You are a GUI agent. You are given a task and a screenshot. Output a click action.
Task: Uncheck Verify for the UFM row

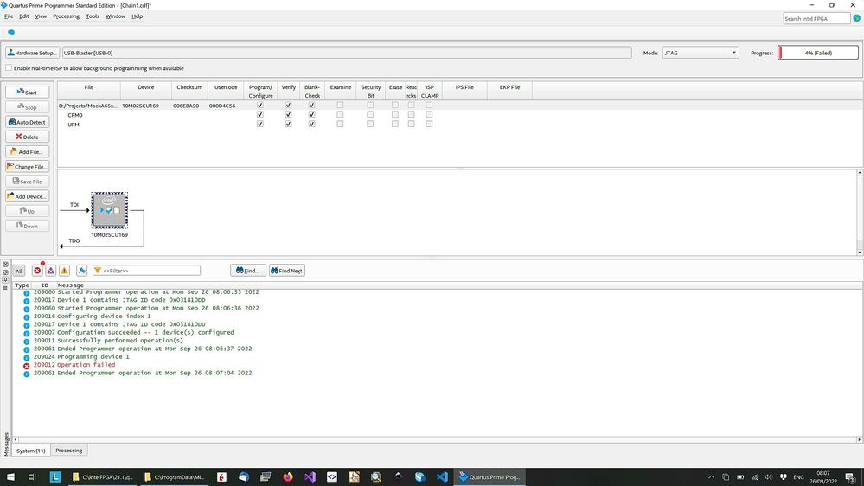tap(289, 125)
